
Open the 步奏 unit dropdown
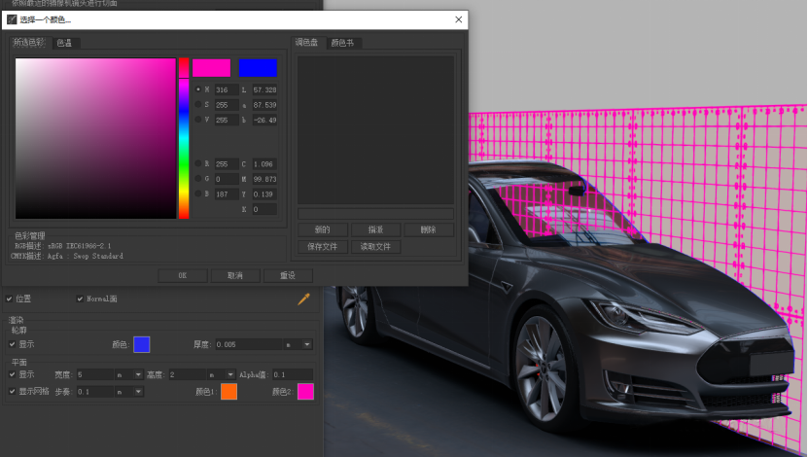click(129, 392)
